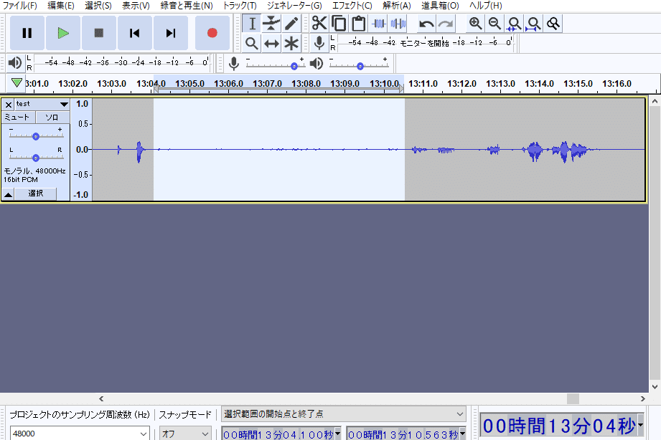Open the トラック(T) menu

pos(240,6)
